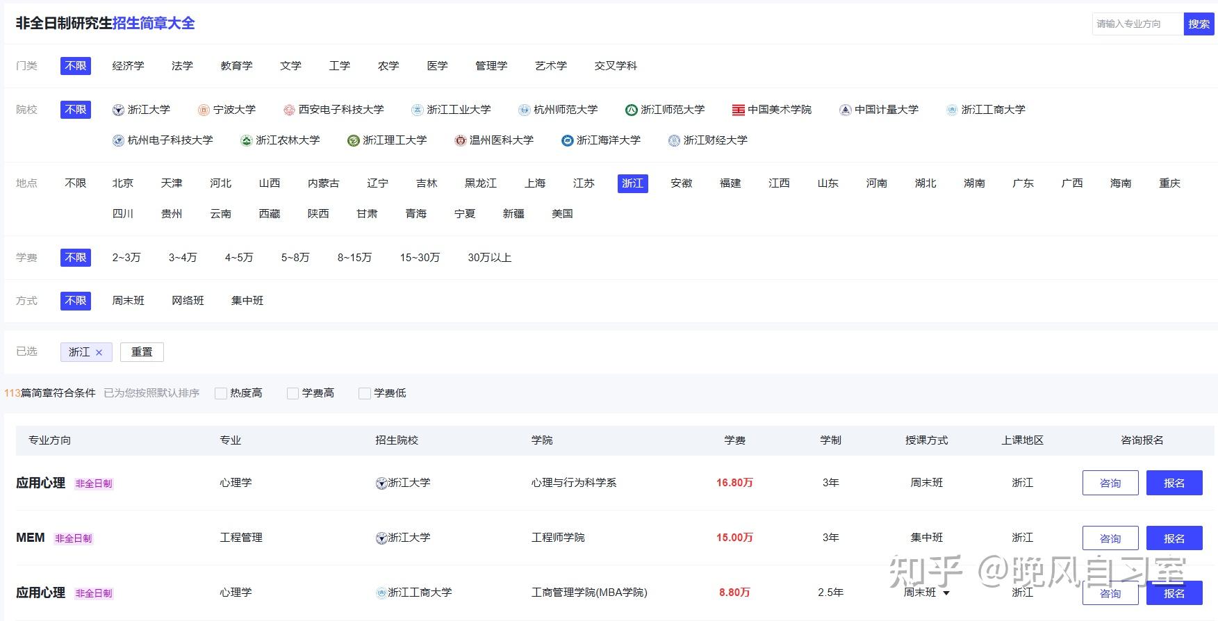Filter by 经济学 category
The width and height of the screenshot is (1218, 621).
coord(129,65)
